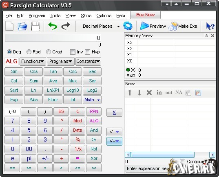Open the Options menu
This screenshot has width=219, height=177.
pyautogui.click(x=104, y=15)
